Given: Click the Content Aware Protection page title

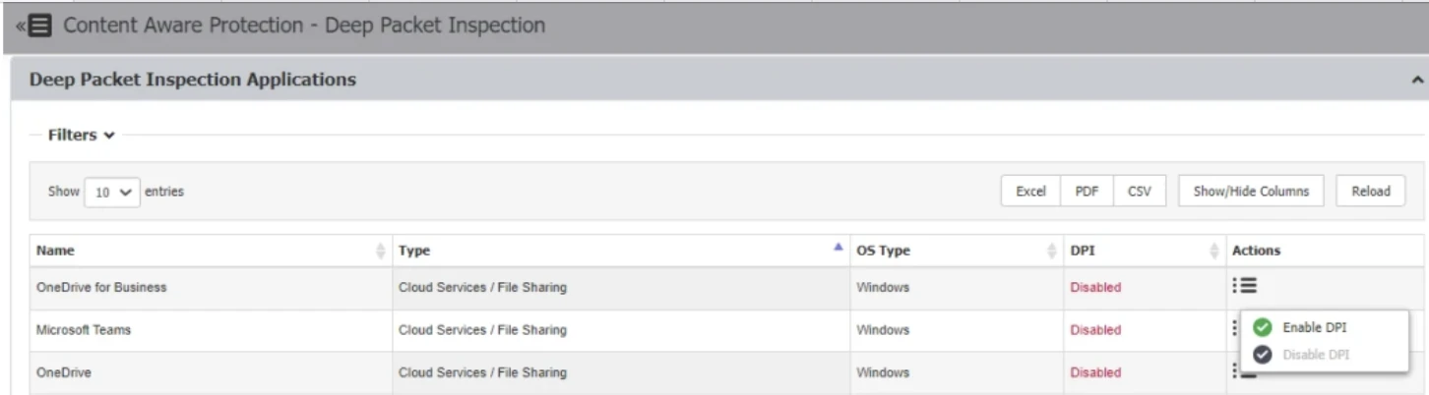Looking at the screenshot, I should [x=304, y=26].
